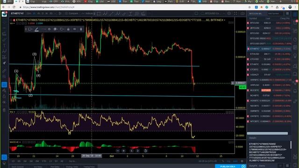Screen dimensions: 299x168
Task: Reload the browser page
Action: point(14,7)
